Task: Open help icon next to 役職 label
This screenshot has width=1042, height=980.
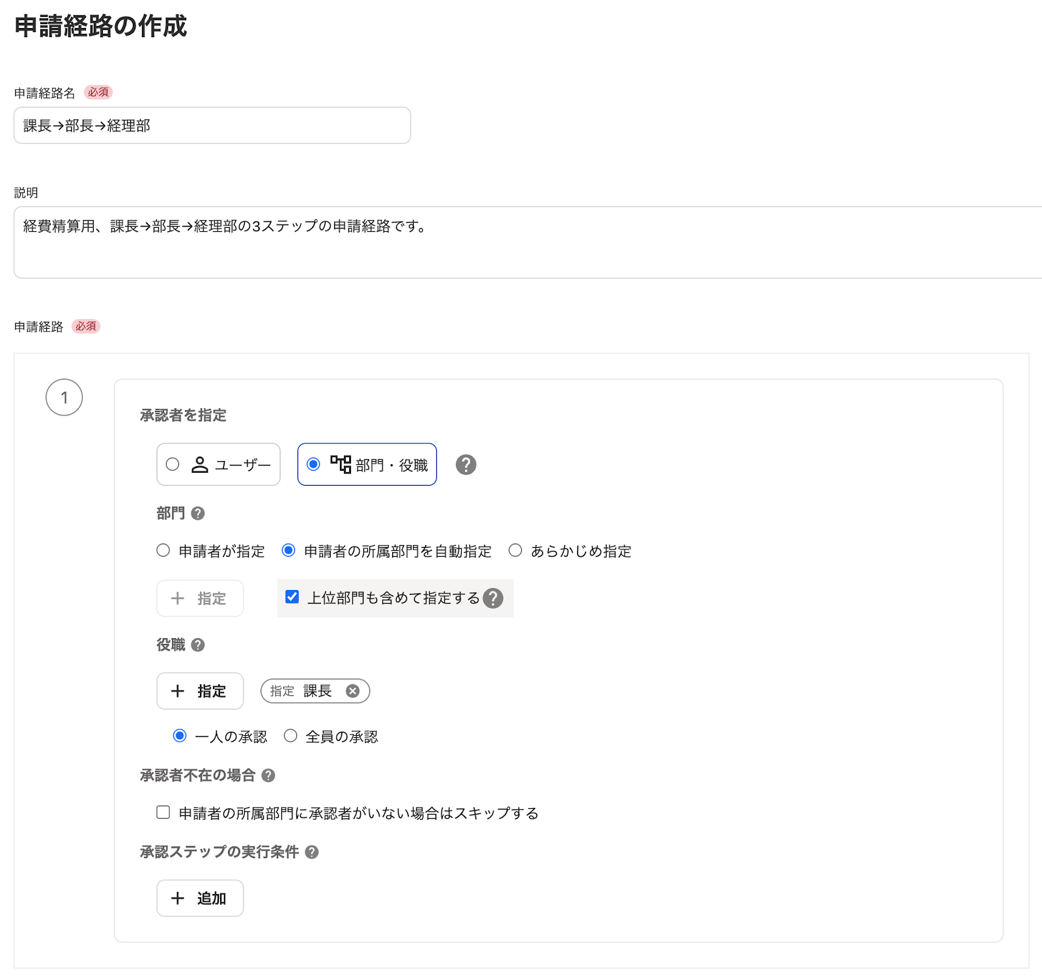Action: pos(198,645)
